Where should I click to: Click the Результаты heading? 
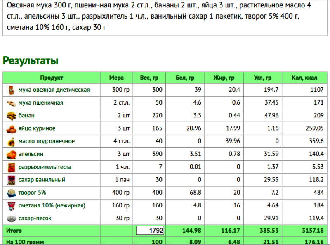coord(31,60)
